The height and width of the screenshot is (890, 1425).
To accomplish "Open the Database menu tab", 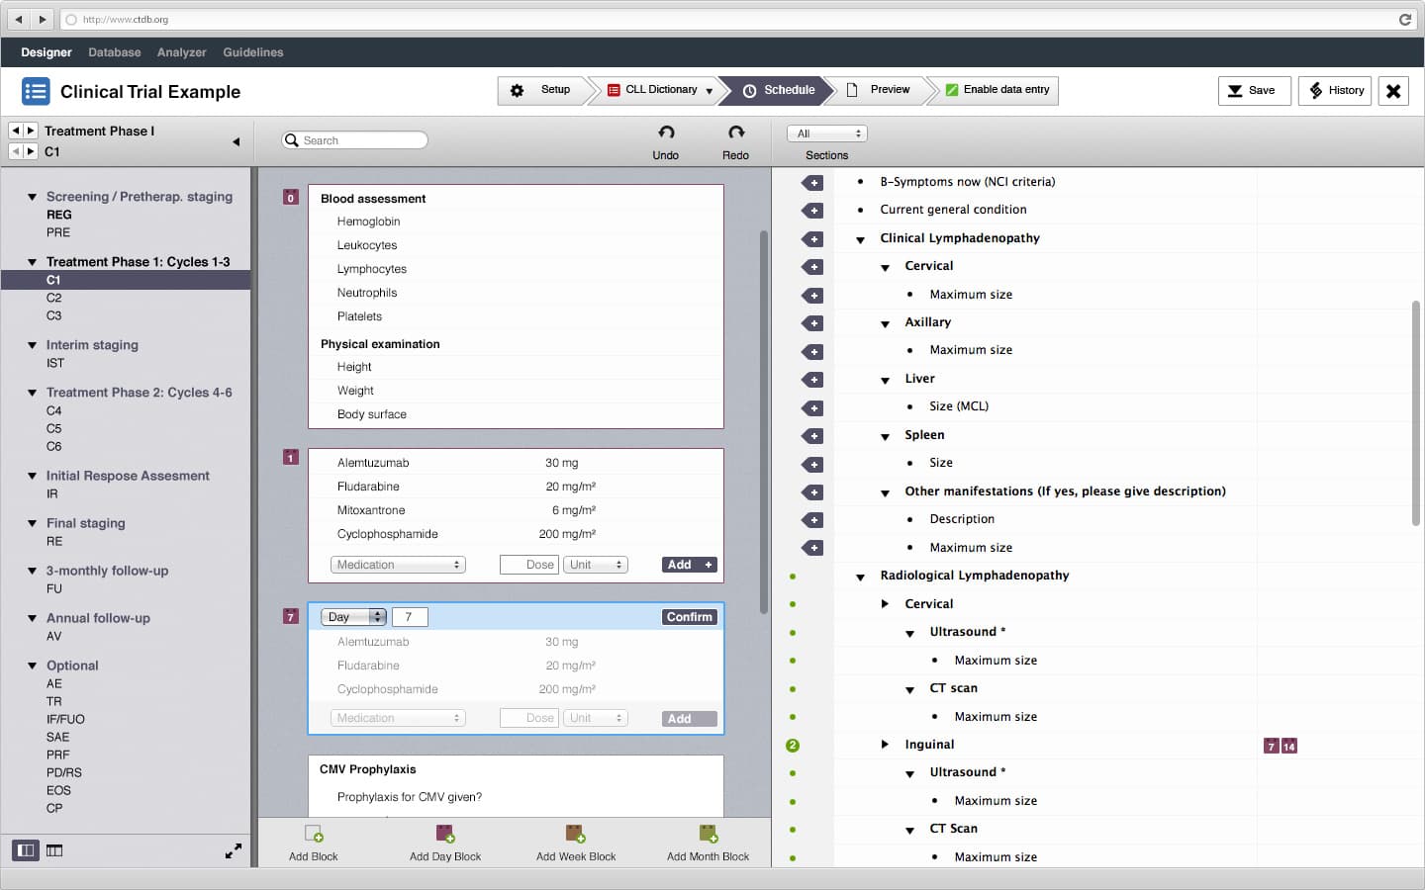I will click(114, 52).
